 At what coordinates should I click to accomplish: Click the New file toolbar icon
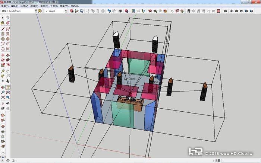[x=72, y=11]
